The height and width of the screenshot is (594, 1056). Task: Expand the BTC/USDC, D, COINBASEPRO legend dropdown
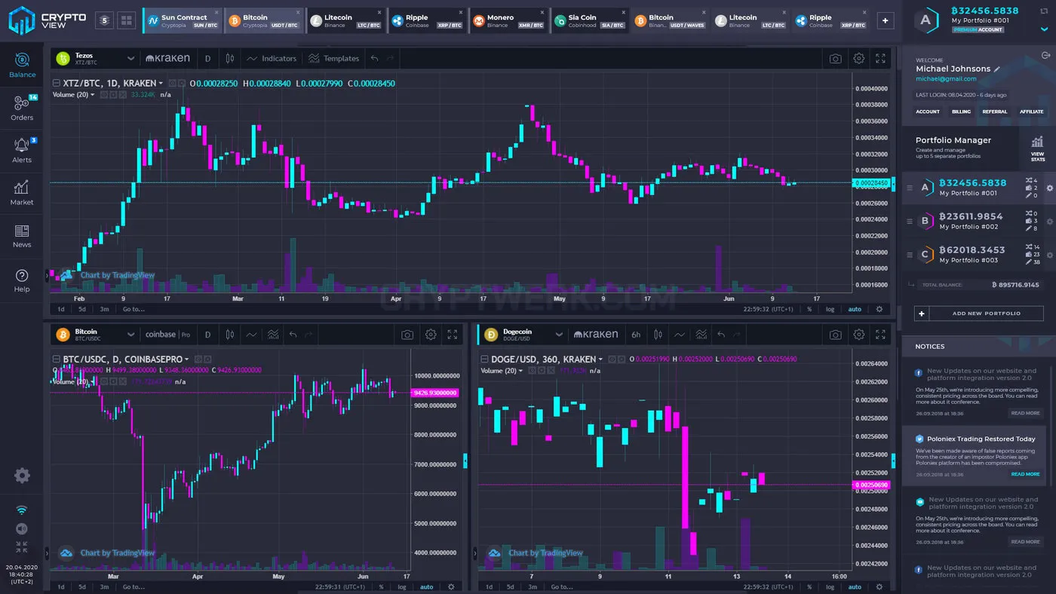click(x=186, y=360)
